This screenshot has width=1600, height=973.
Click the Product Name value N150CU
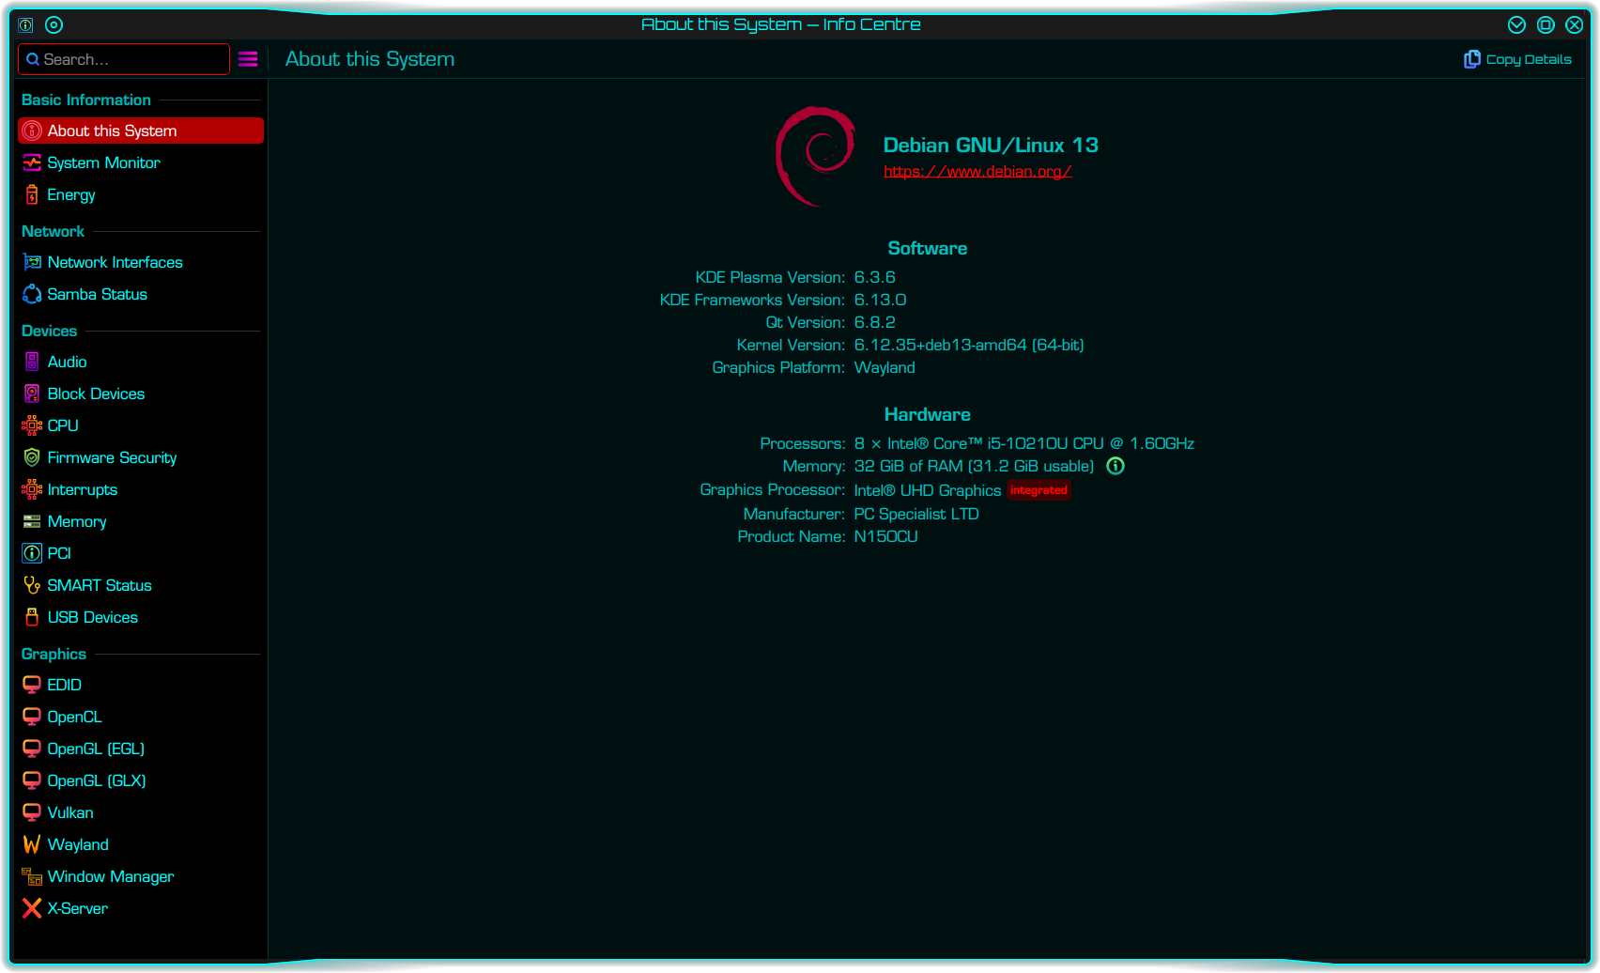click(885, 536)
